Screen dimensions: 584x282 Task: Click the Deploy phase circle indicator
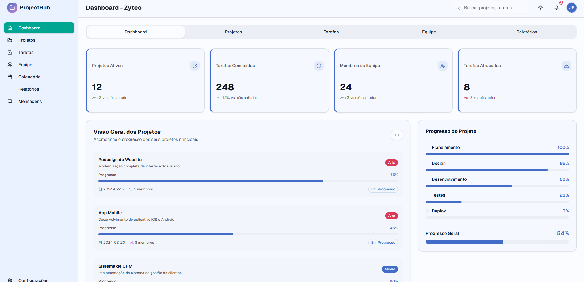click(x=427, y=211)
